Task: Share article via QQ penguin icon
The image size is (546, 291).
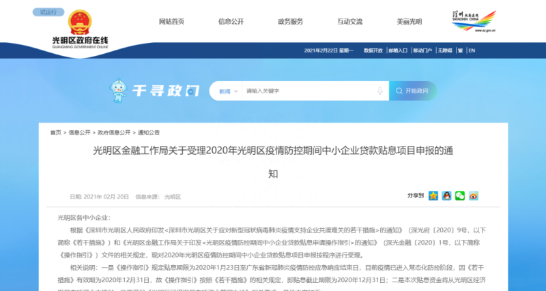Action: (447, 196)
